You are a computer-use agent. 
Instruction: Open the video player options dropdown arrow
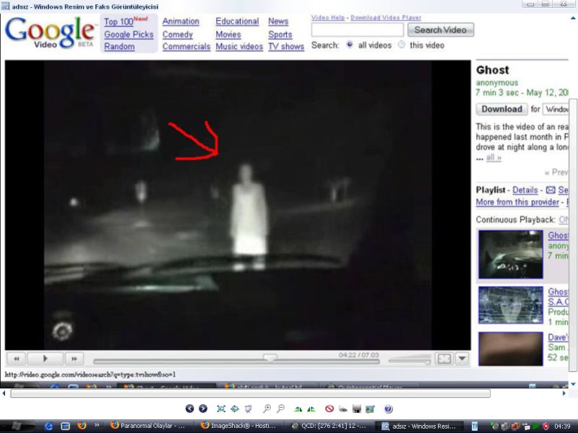462,359
